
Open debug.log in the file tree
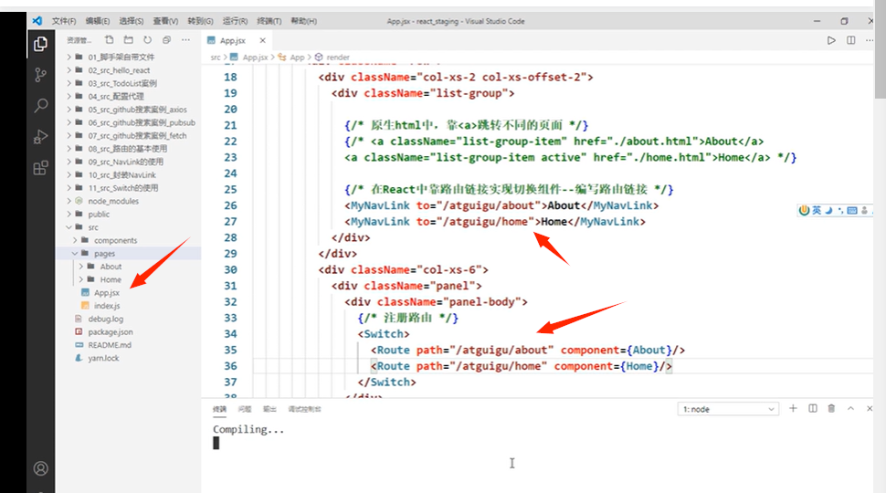pyautogui.click(x=129, y=319)
